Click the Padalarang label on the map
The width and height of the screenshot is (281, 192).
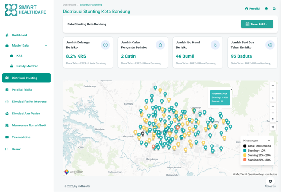pyautogui.click(x=90, y=86)
